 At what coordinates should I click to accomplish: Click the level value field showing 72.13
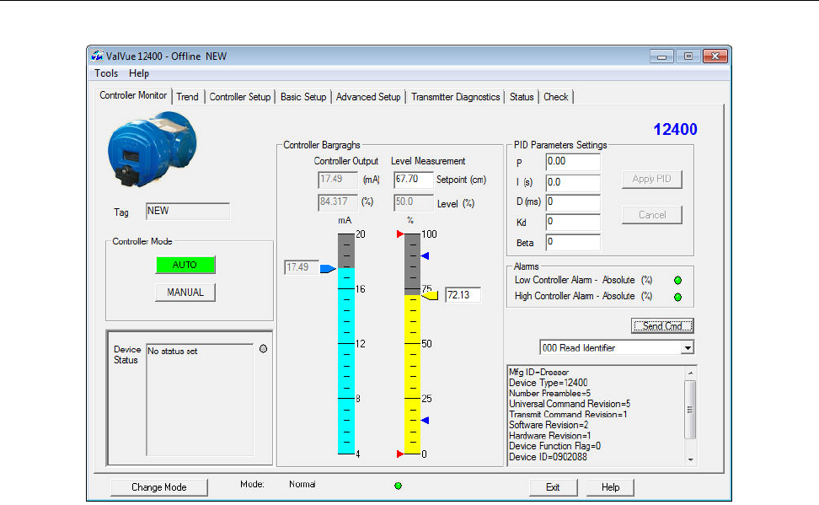(x=463, y=295)
